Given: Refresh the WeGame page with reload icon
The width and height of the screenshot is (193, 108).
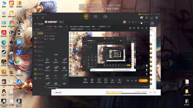Looking at the screenshot, I should click(43, 18).
